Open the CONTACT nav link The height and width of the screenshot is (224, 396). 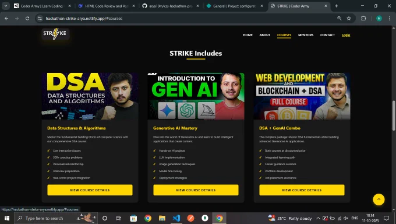point(327,35)
